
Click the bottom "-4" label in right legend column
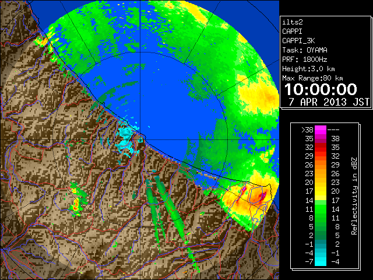335,262
